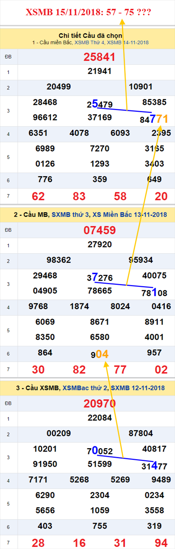Viewport: 175px width, 549px height.
Task: Select third prize number 10201
Action: coord(45,448)
